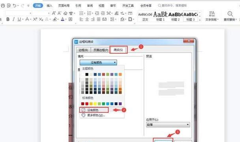Image resolution: width=240 pixels, height=142 pixels.
Task: Decrease font size with the shrink-font icon
Action: coord(59,13)
